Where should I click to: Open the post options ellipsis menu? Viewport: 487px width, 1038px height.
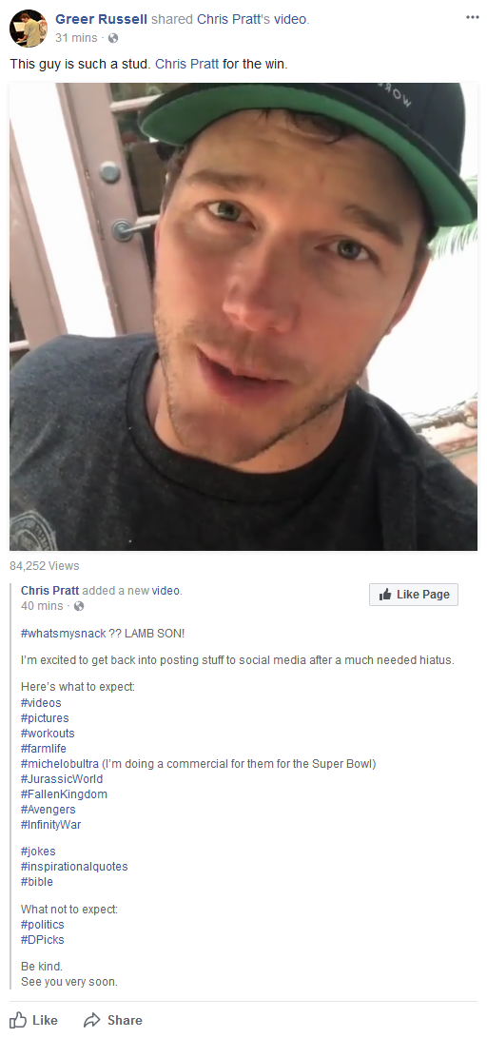pyautogui.click(x=472, y=17)
